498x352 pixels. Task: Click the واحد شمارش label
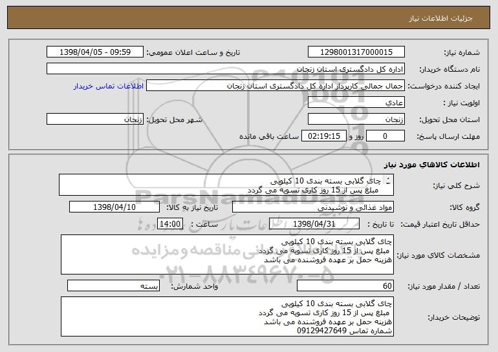pos(195,286)
